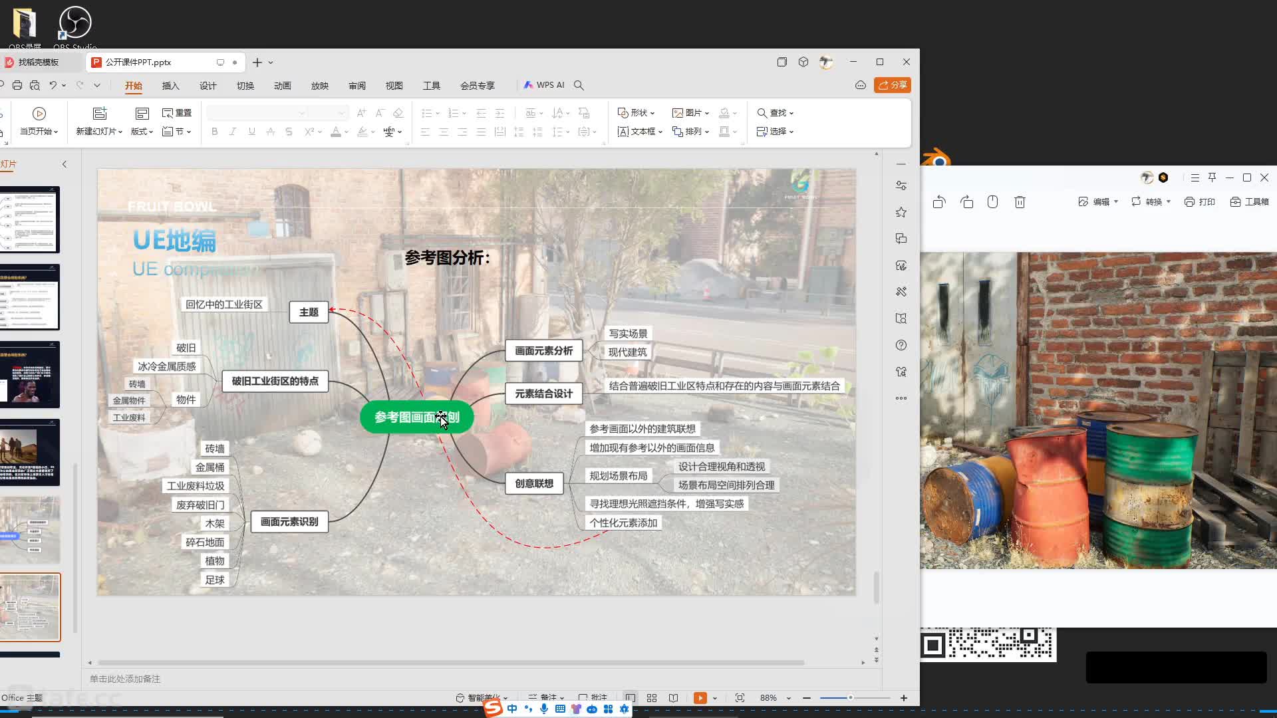
Task: Switch to slide sorter view icon
Action: point(652,698)
